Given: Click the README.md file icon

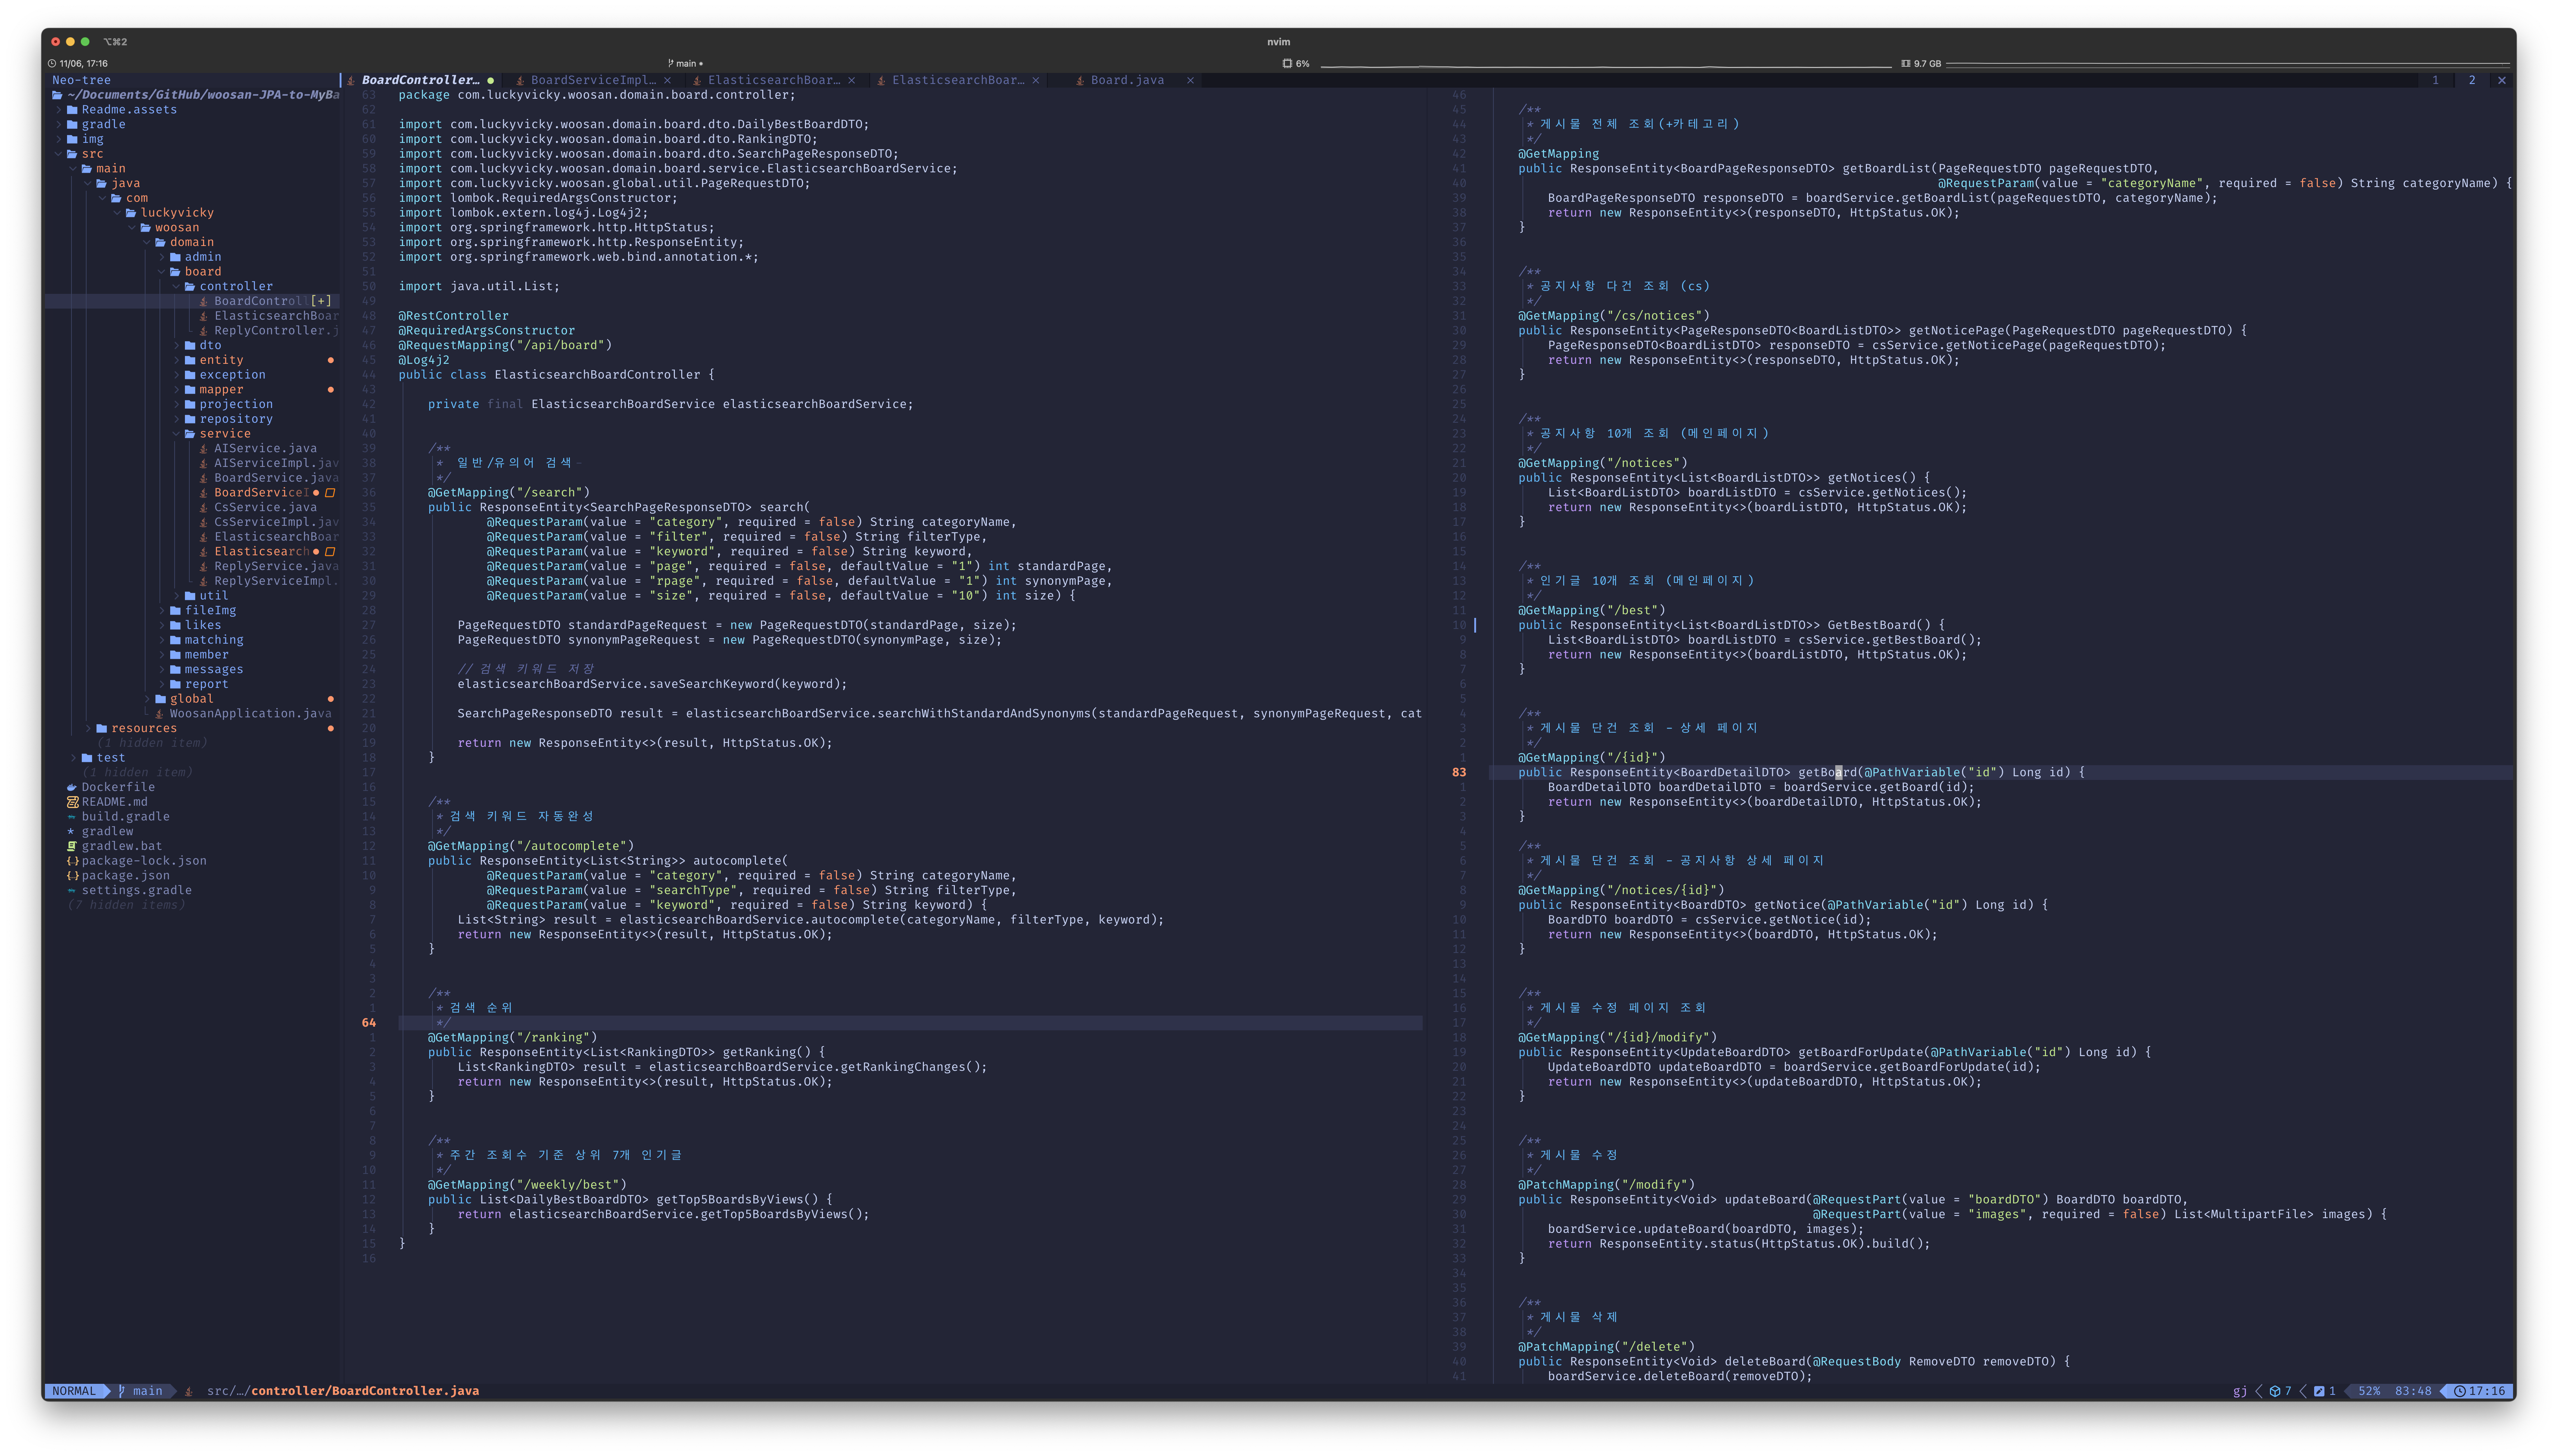Looking at the screenshot, I should point(72,802).
